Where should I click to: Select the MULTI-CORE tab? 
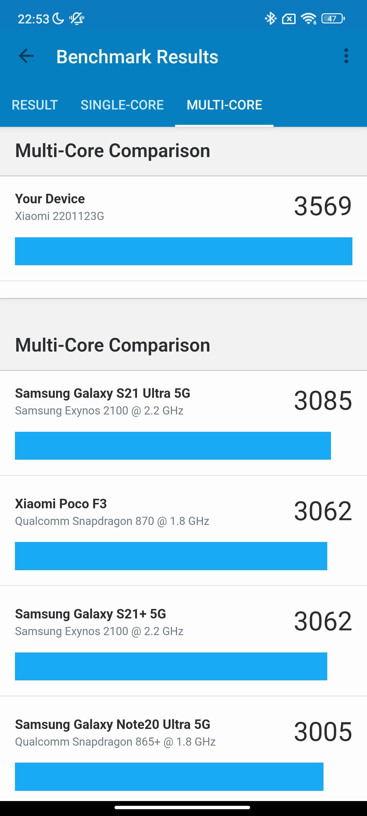click(224, 105)
